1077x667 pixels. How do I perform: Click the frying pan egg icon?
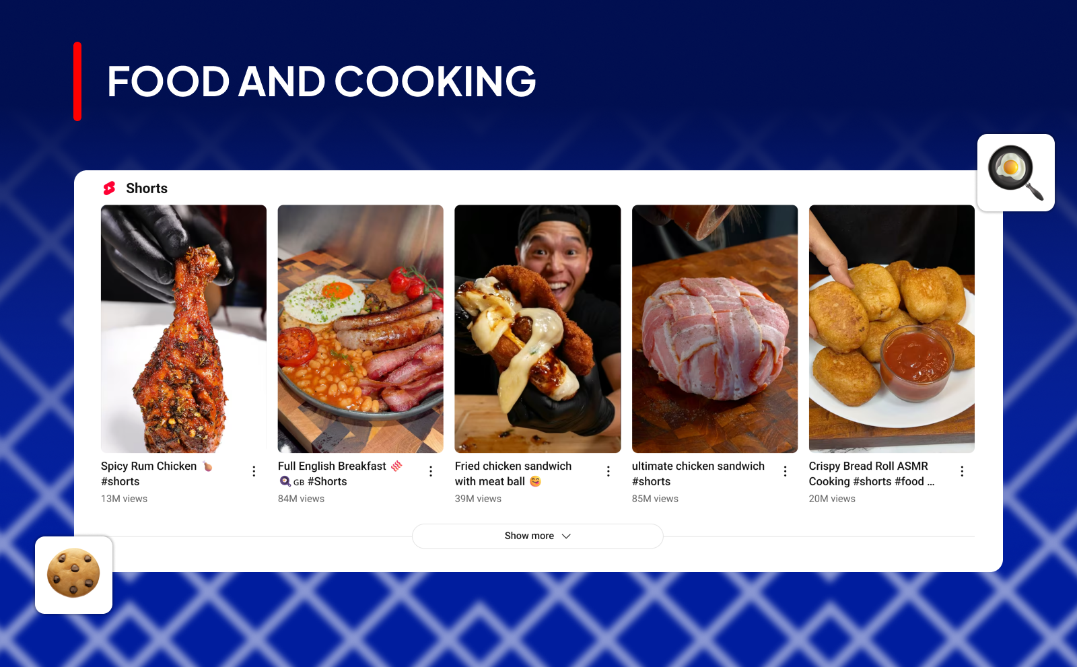tap(1016, 172)
